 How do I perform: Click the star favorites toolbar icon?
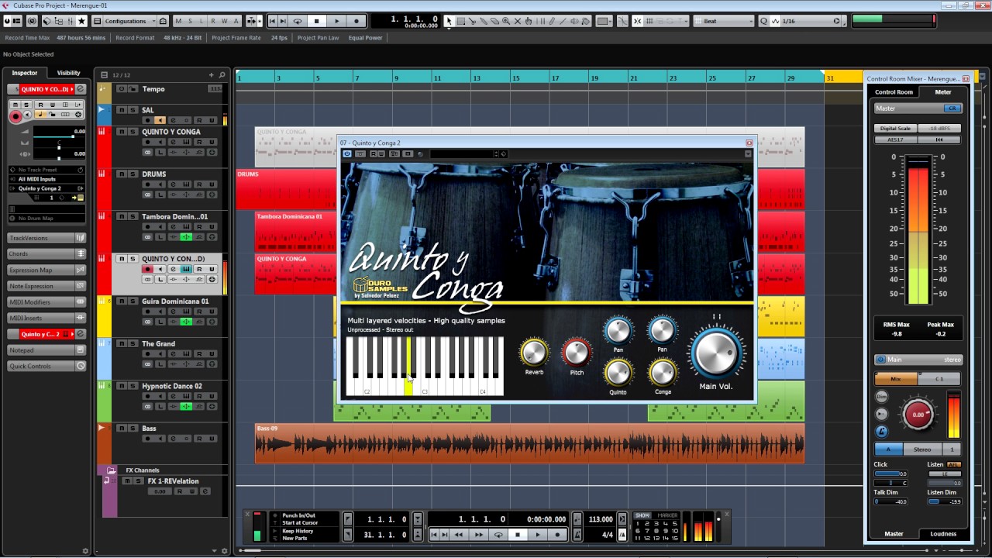pyautogui.click(x=81, y=21)
